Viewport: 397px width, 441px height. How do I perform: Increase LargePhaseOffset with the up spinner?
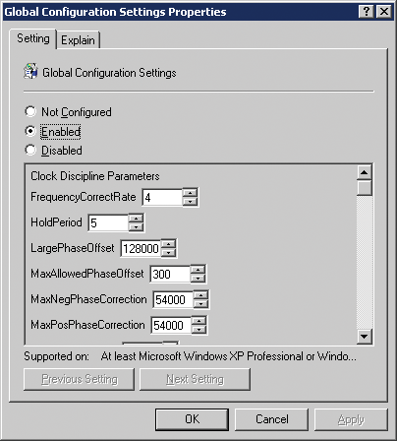168,244
